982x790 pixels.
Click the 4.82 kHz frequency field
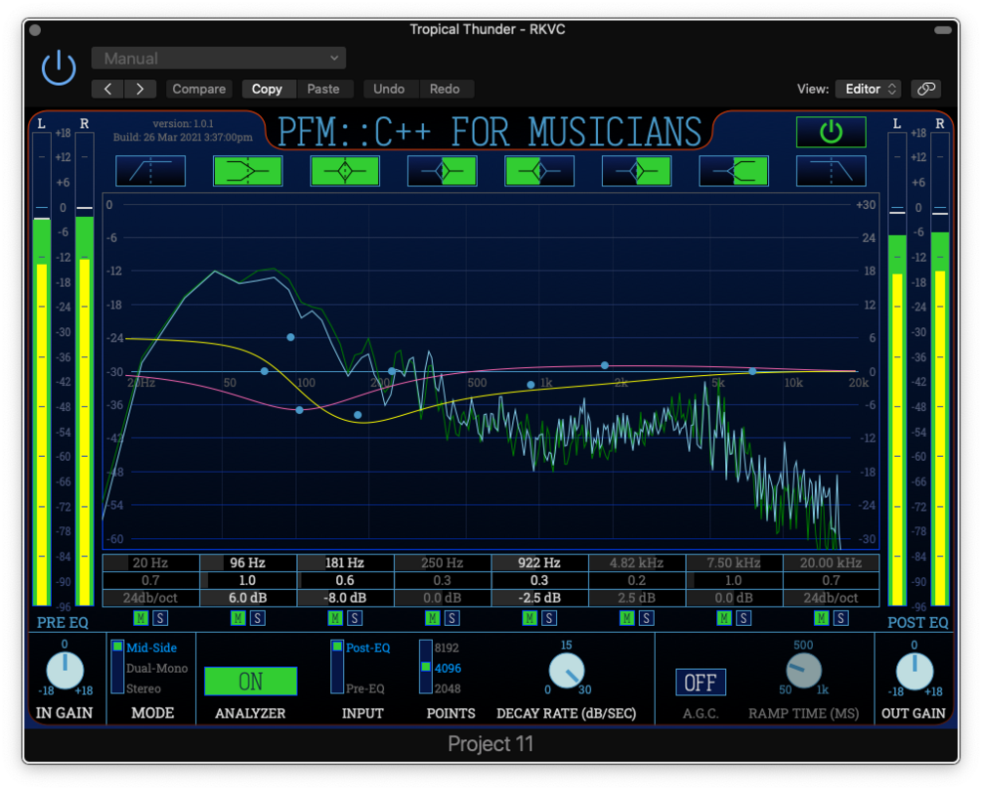637,562
